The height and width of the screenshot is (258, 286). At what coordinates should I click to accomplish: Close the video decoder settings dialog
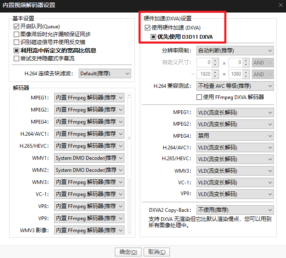tap(279, 5)
